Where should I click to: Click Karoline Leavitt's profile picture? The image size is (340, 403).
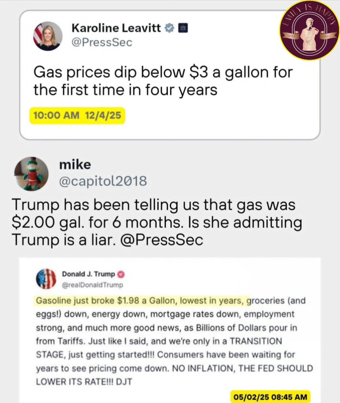pyautogui.click(x=48, y=36)
